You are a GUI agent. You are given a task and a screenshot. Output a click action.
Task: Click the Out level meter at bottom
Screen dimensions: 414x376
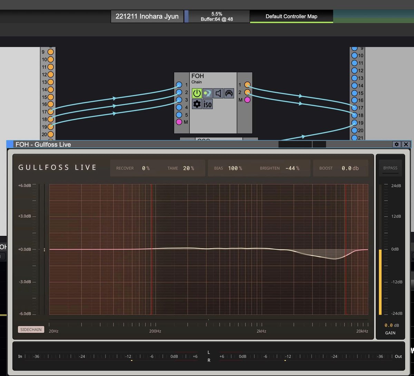(310, 356)
